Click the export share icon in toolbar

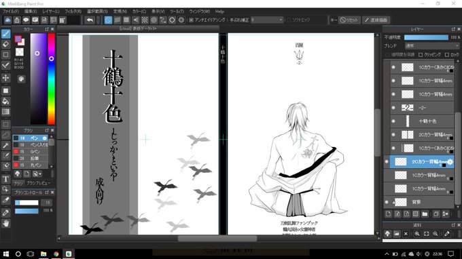point(17,20)
